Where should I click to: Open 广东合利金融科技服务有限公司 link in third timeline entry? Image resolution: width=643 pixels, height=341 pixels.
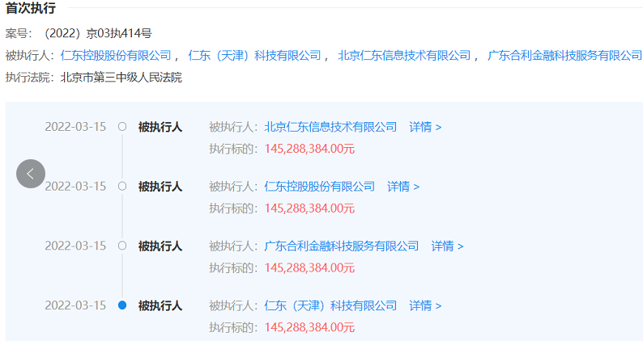342,246
